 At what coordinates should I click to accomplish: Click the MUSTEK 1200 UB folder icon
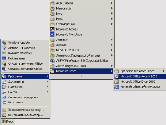point(52,50)
